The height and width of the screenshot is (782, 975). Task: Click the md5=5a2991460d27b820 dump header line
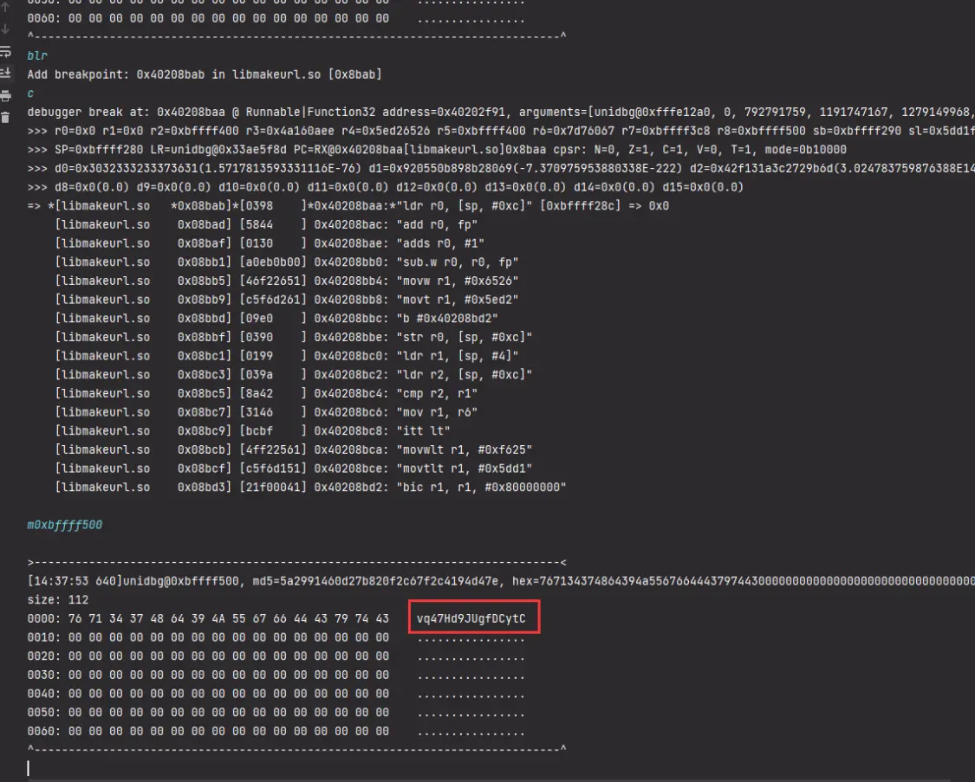click(x=501, y=581)
